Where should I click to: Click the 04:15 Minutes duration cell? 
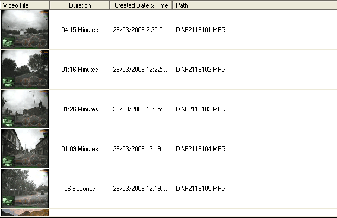click(x=80, y=30)
